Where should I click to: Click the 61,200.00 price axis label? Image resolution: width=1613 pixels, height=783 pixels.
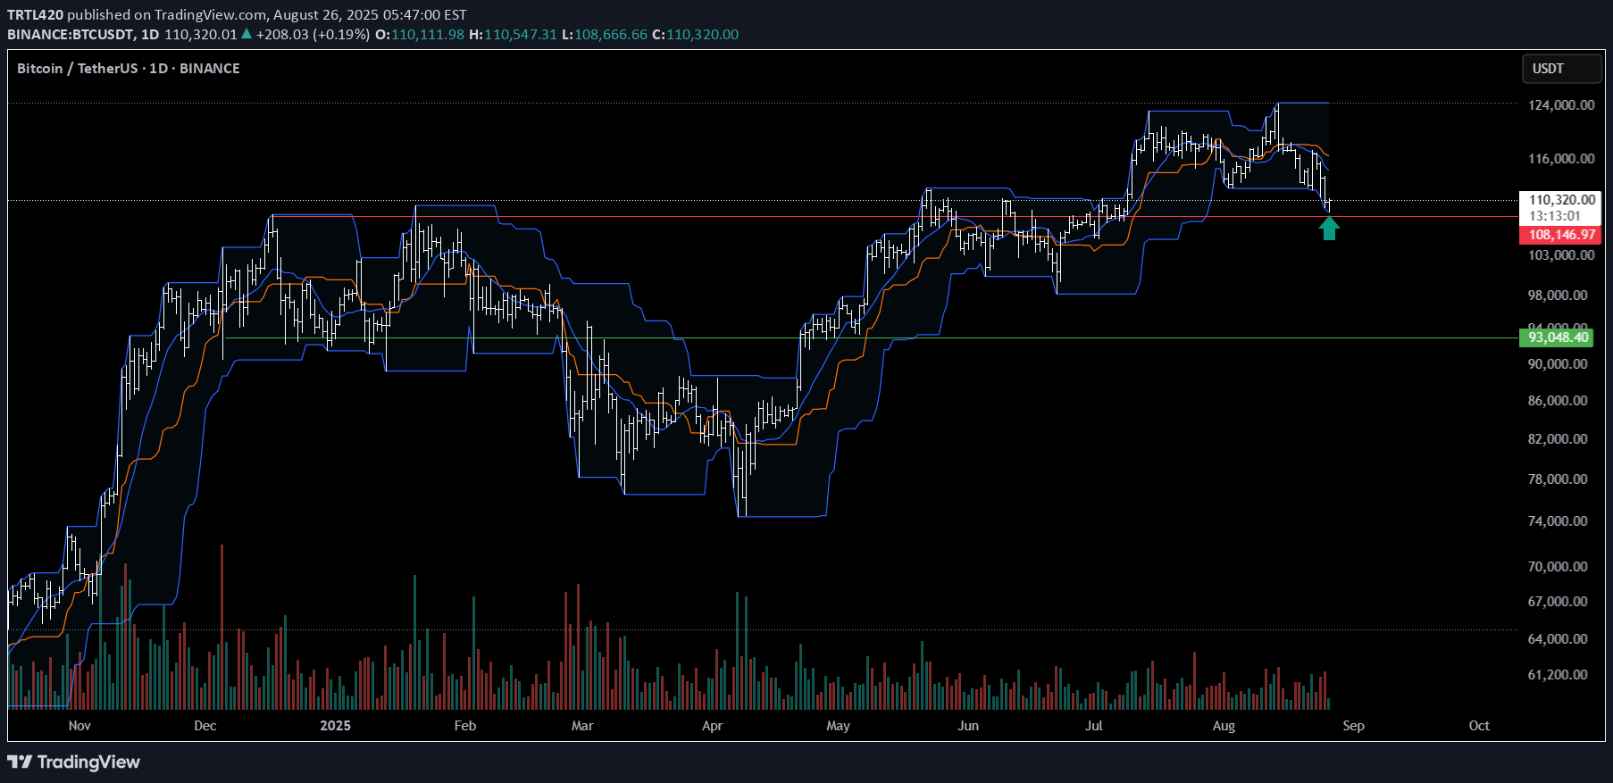click(1558, 675)
